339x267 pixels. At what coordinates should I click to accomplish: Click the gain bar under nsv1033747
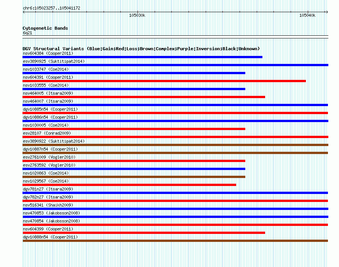click(134, 73)
